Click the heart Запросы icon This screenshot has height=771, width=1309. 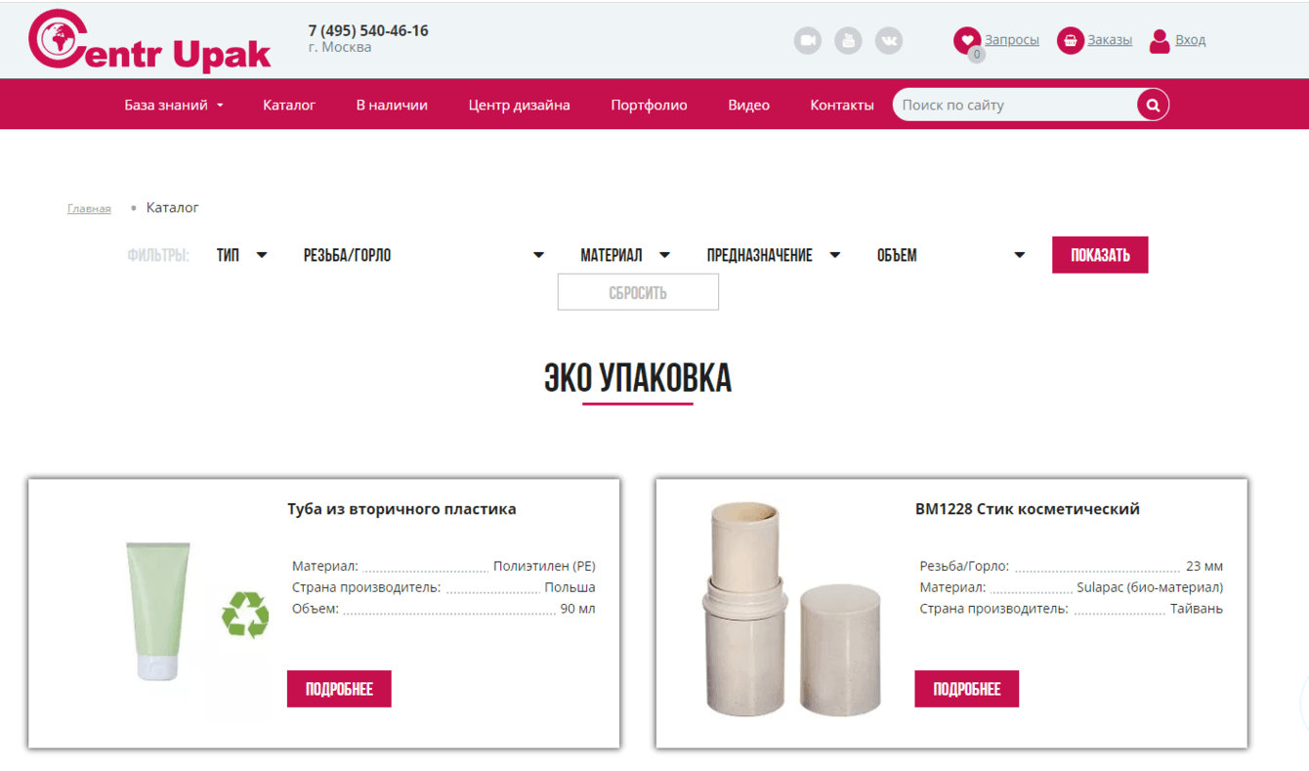(x=967, y=40)
